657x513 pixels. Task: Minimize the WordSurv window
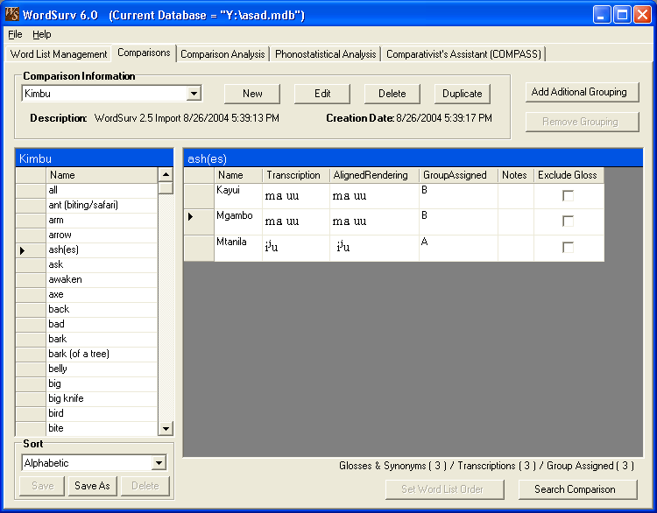[602, 15]
